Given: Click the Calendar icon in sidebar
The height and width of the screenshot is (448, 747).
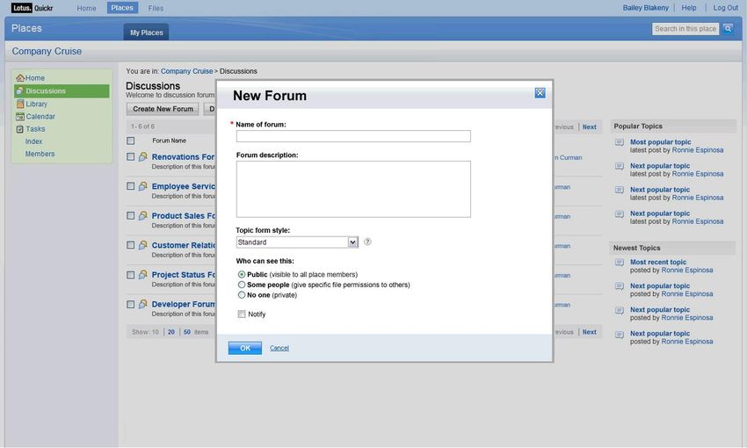Looking at the screenshot, I should (20, 116).
